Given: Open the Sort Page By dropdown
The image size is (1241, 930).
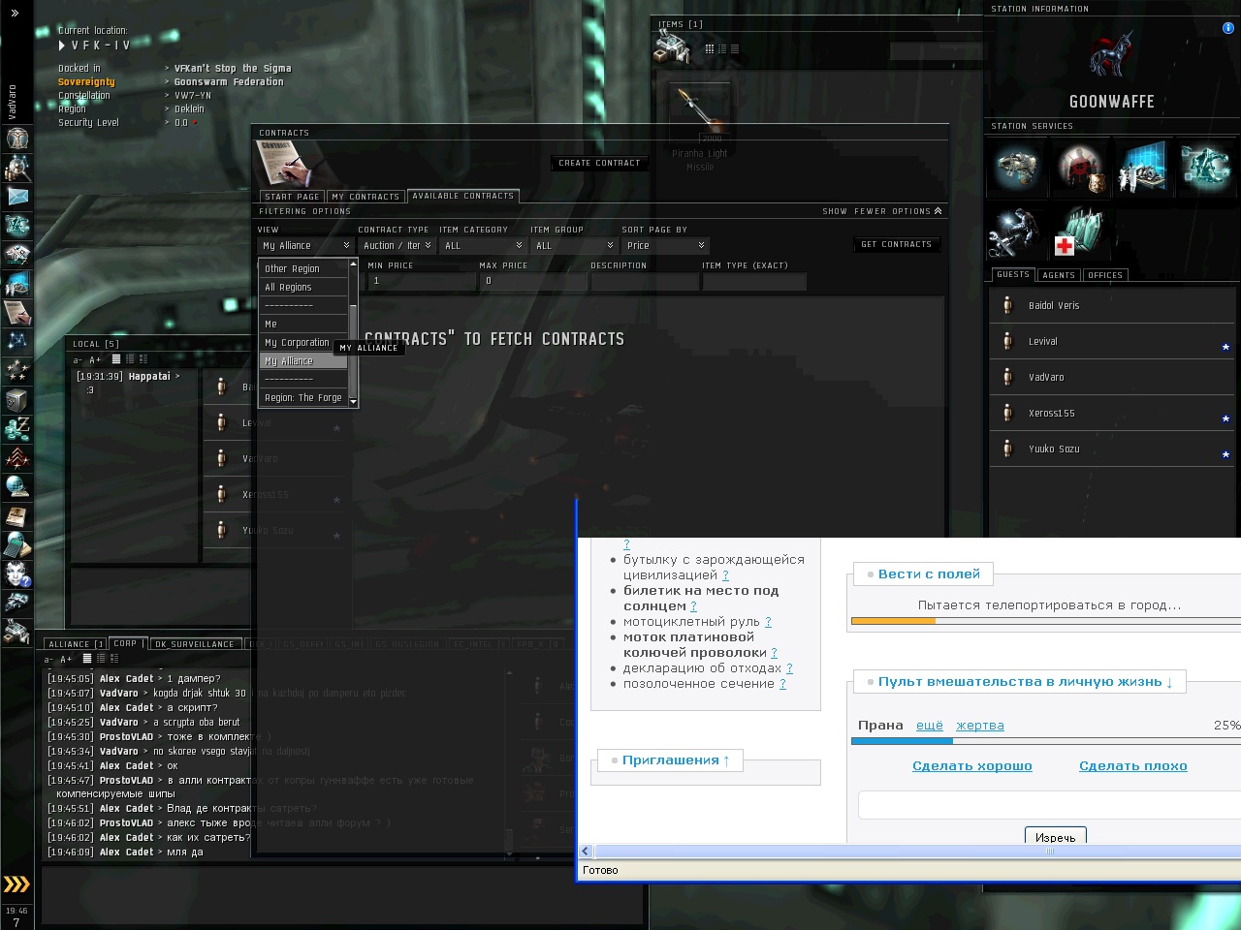Looking at the screenshot, I should coord(665,246).
